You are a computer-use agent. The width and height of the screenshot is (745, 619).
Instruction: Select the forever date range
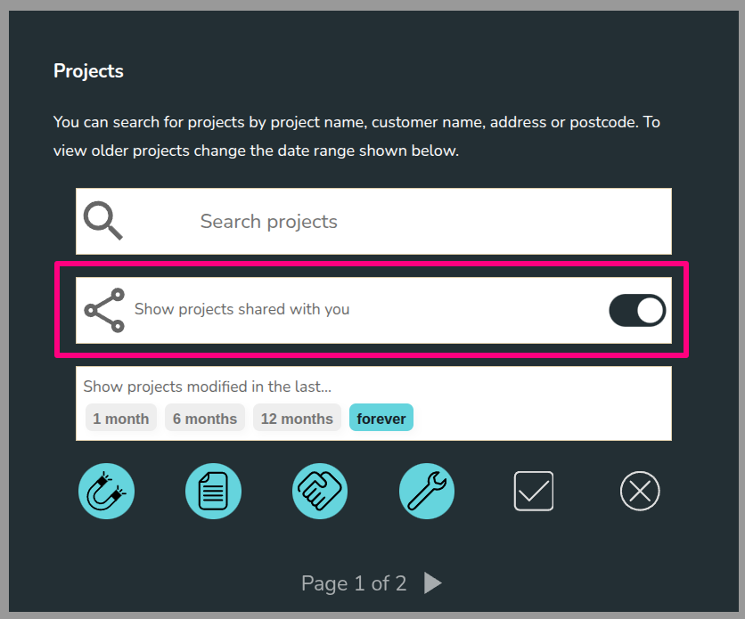381,419
